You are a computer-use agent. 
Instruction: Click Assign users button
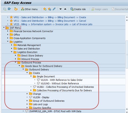pos(100,9)
